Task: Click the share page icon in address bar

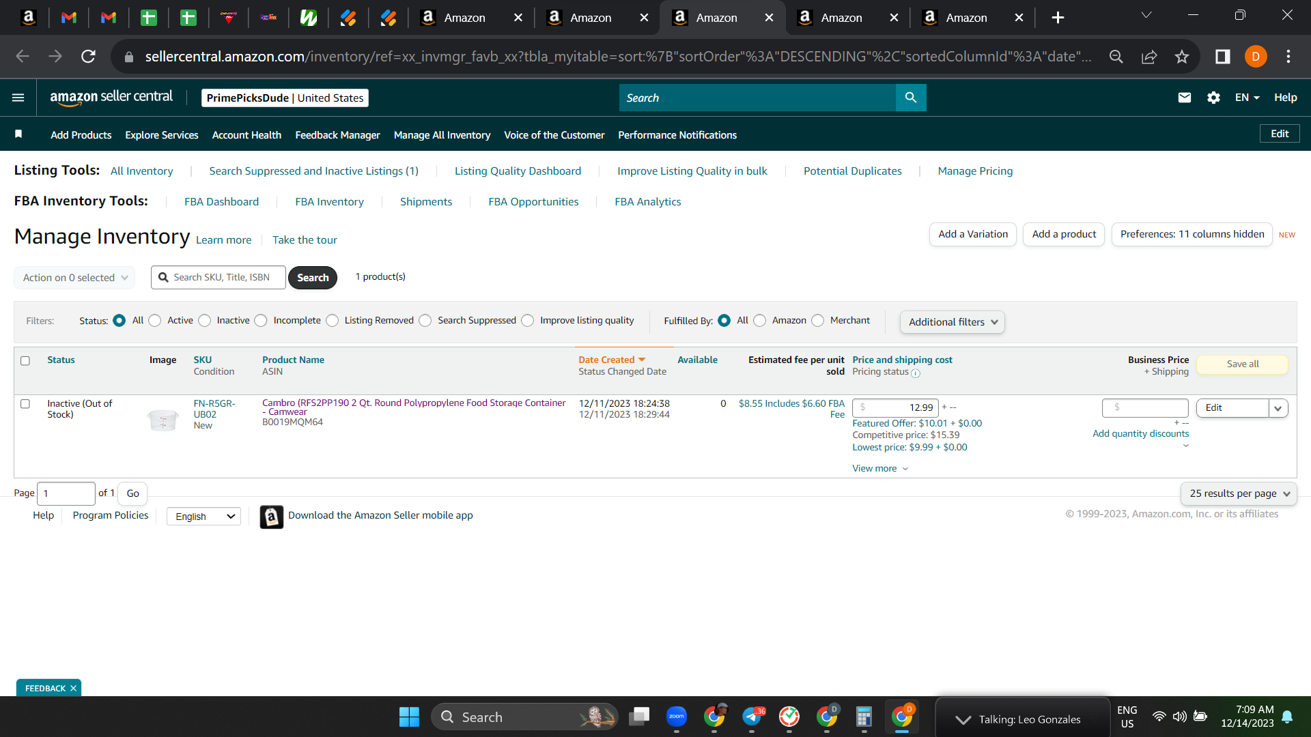Action: (1149, 57)
